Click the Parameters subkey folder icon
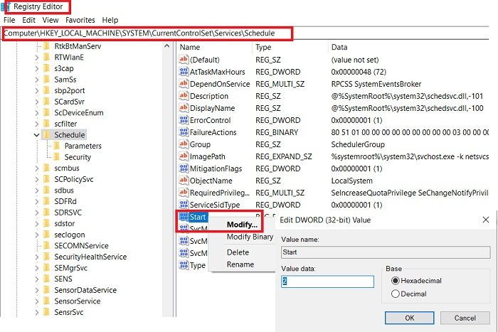 57,146
